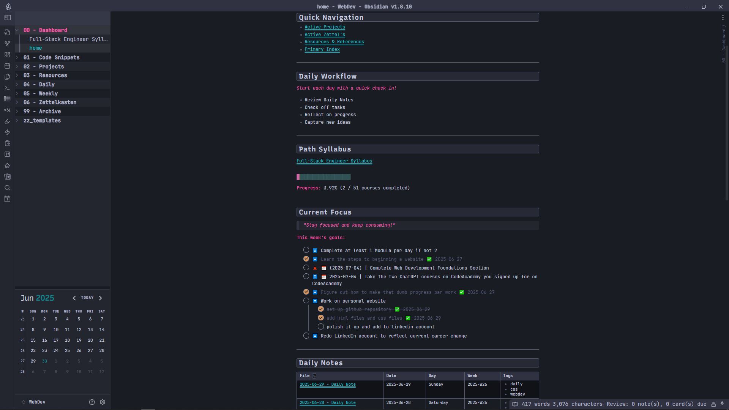Open the Kanban board ribbon icon
Screen dimensions: 729x410
click(7, 154)
